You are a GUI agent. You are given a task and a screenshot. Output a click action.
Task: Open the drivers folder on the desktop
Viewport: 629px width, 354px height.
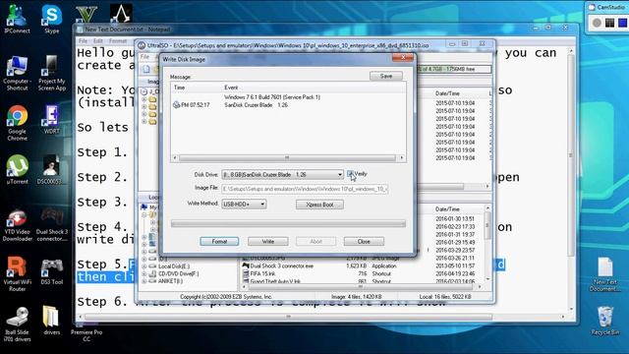coord(52,321)
